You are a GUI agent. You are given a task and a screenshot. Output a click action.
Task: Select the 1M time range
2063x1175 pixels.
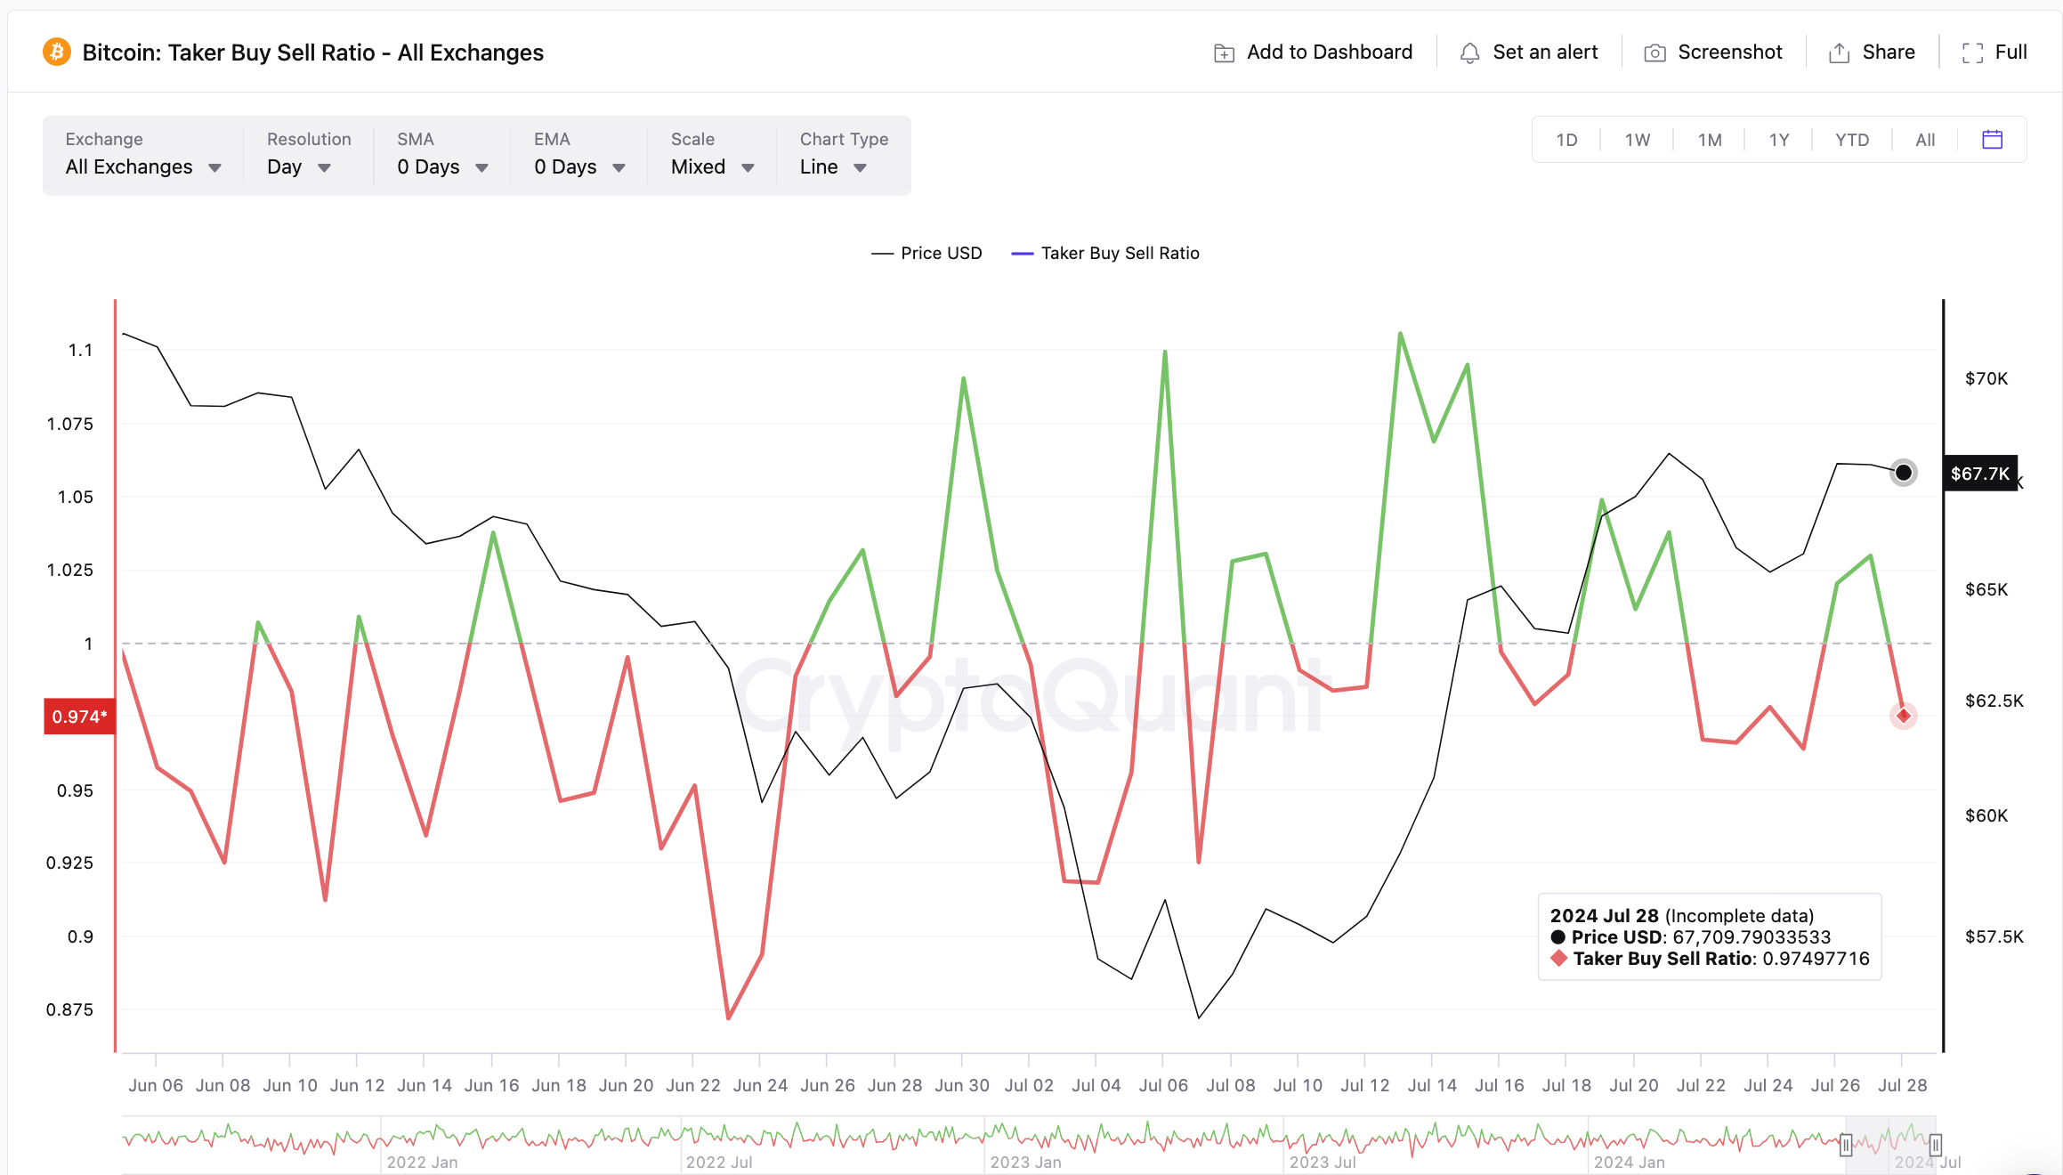1709,140
